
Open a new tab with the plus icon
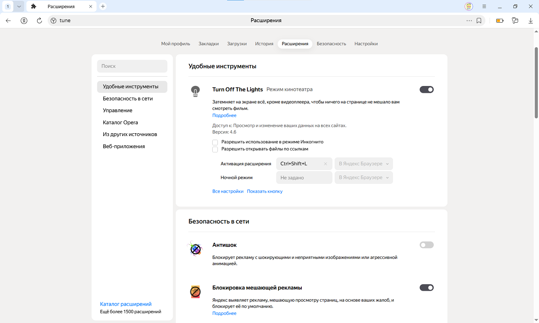coord(103,6)
